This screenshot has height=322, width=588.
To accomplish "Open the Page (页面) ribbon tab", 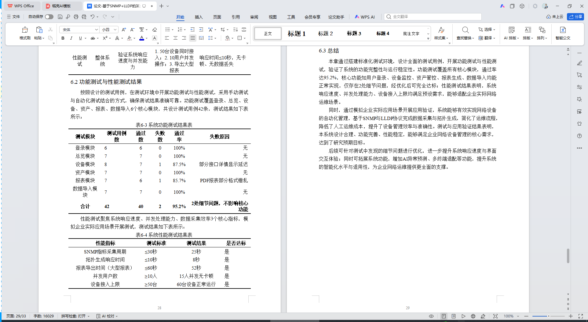I will (217, 17).
